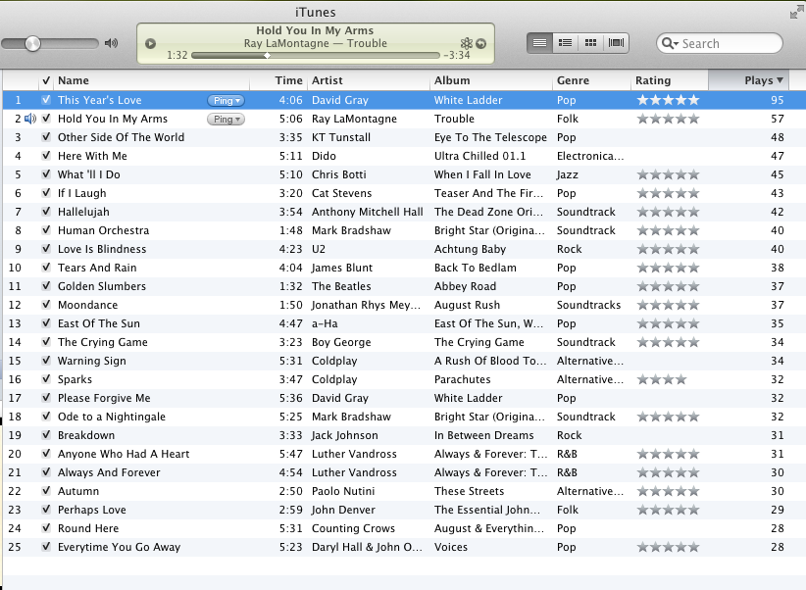Select the song Anyone Who Had A Heart

[x=124, y=454]
